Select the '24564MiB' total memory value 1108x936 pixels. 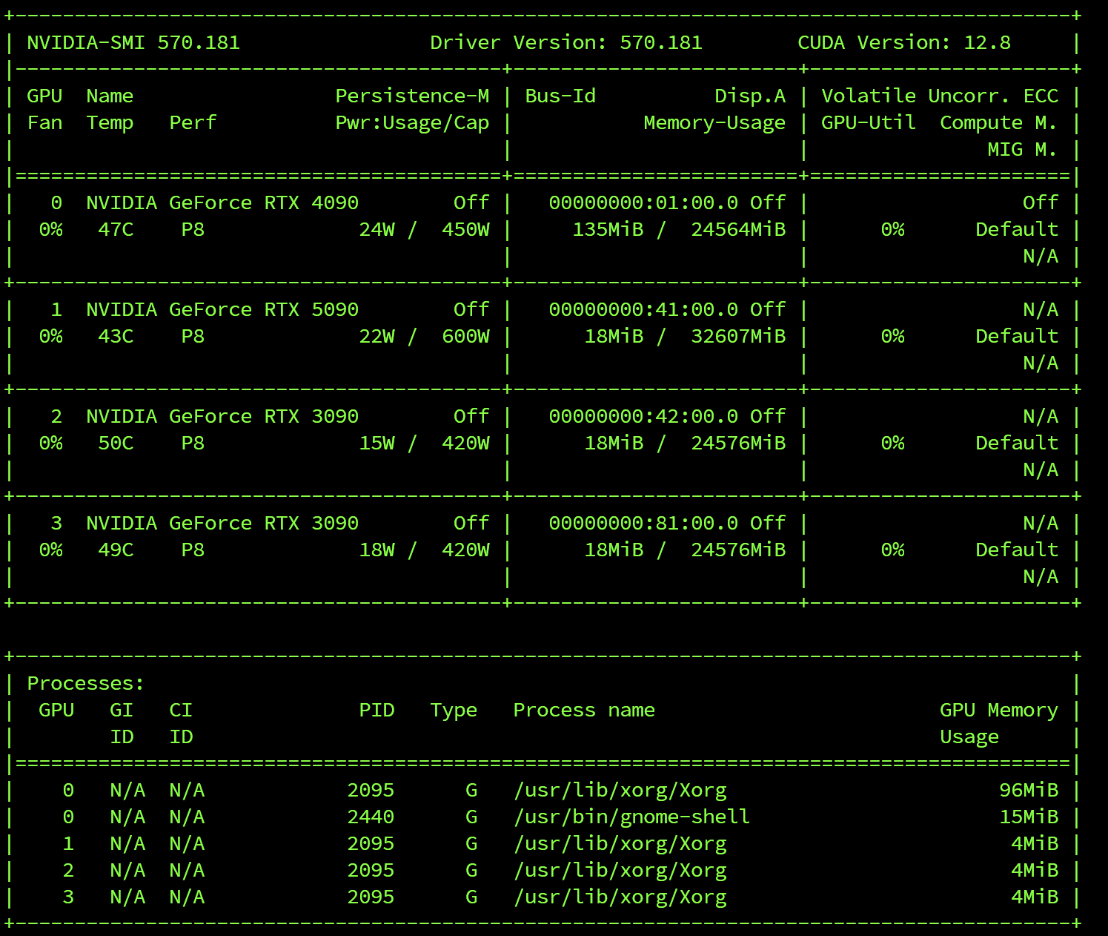coord(738,229)
